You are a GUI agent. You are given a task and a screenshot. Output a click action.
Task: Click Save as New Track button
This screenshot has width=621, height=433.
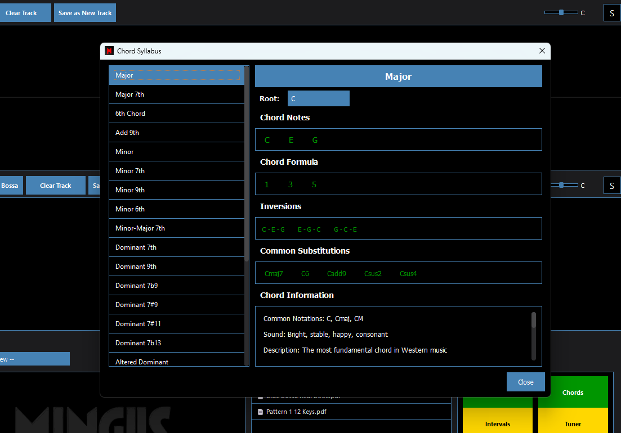click(x=85, y=13)
